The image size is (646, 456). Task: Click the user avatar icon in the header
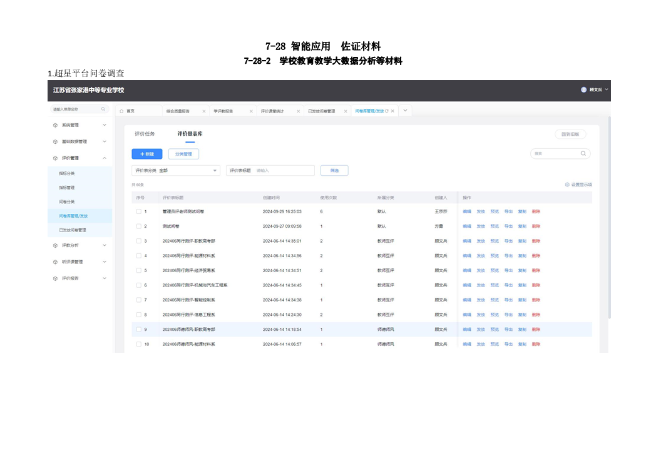click(585, 90)
